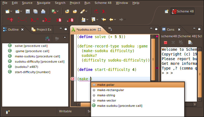Click the Open Task folder icon

(75, 11)
